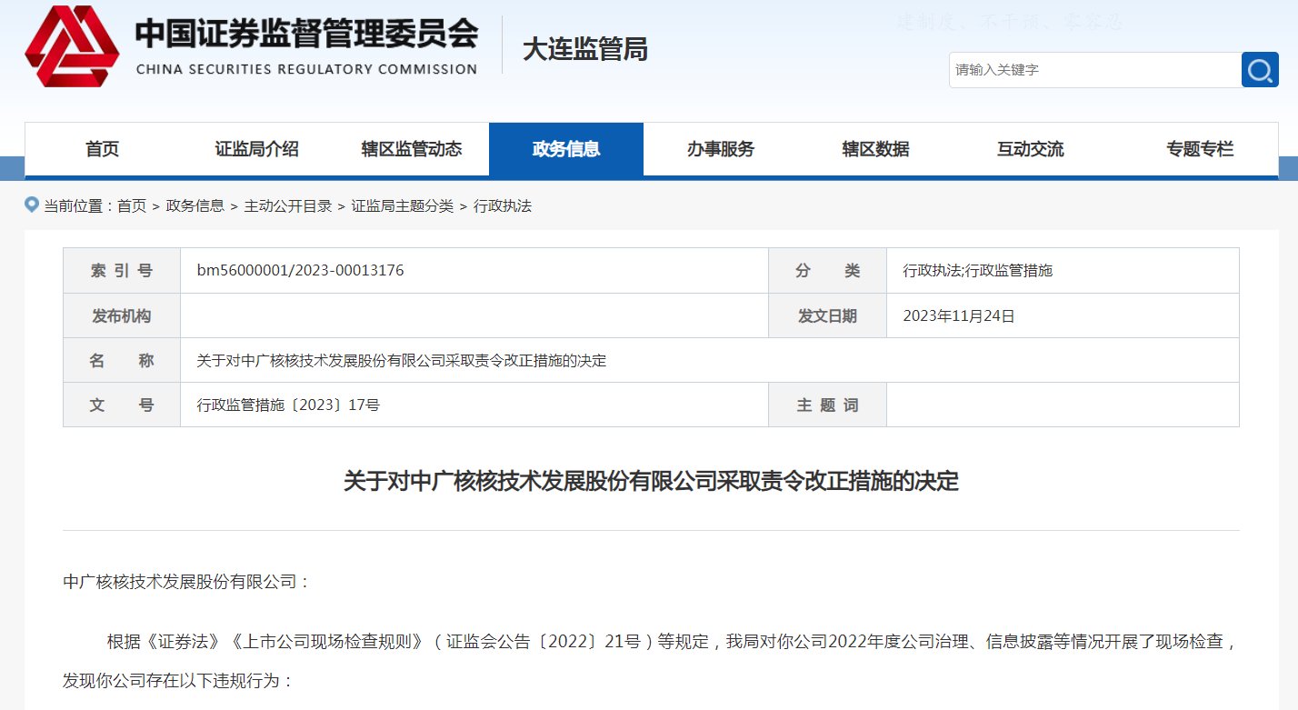Click the location pin icon beside 当前位置

32,205
